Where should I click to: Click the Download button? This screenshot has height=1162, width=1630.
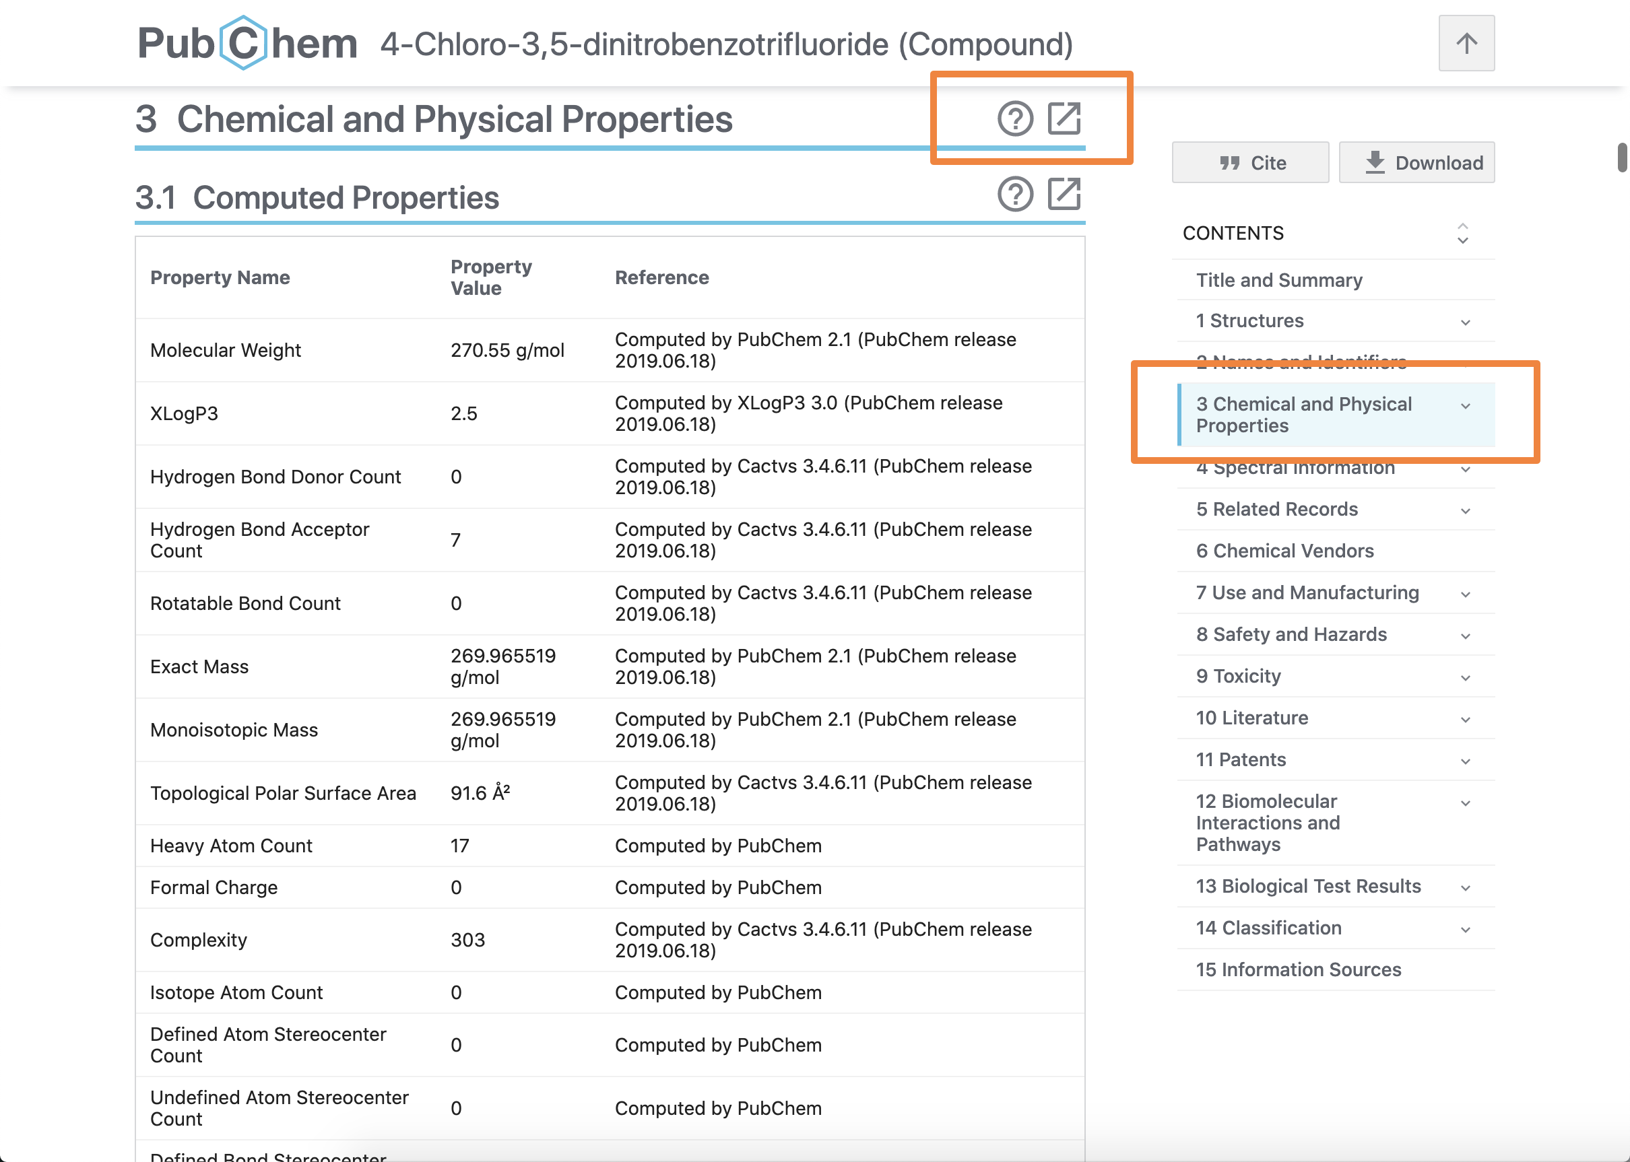coord(1416,162)
